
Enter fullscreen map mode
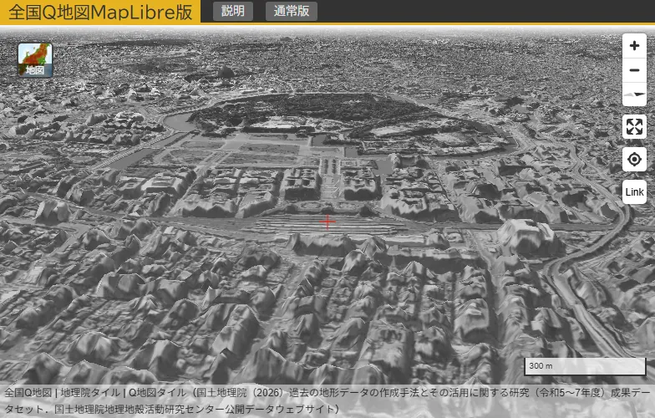[x=634, y=127]
